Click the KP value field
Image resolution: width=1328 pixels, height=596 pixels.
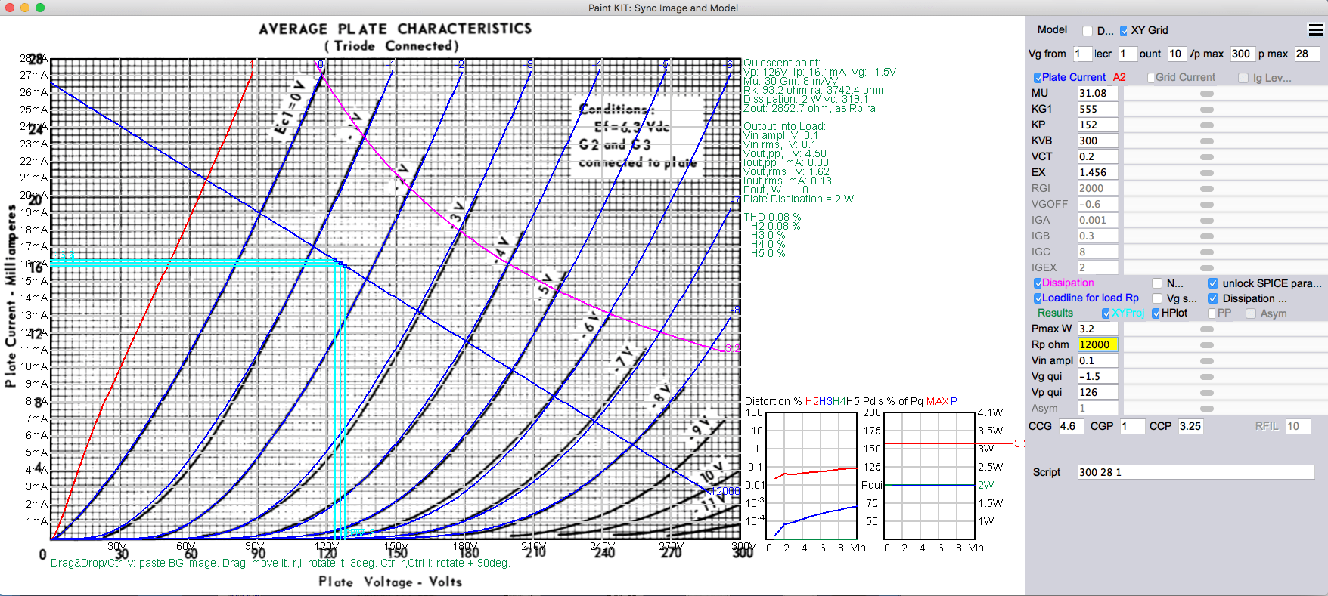(1097, 125)
